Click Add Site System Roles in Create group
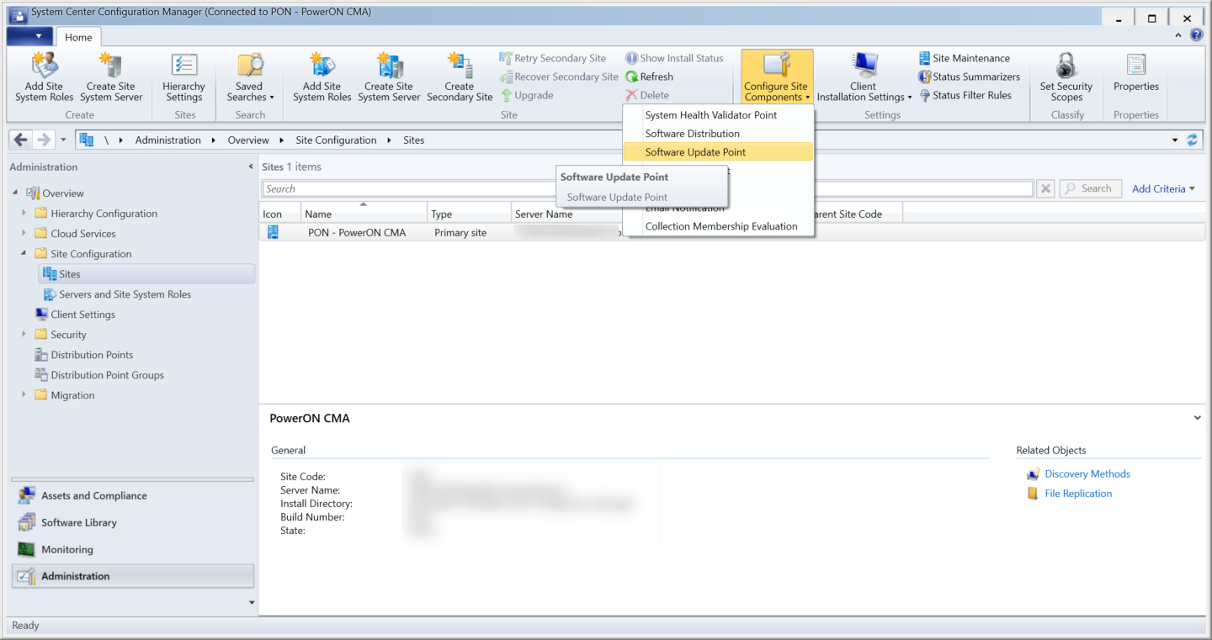Image resolution: width=1212 pixels, height=640 pixels. click(45, 77)
